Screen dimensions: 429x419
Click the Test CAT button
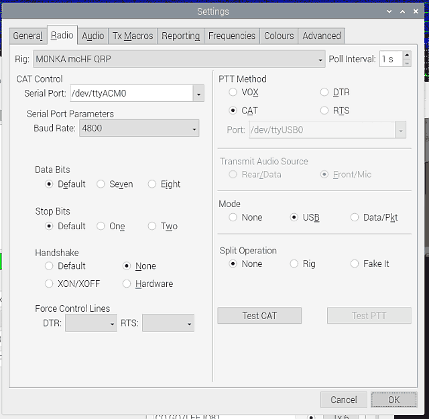click(x=259, y=316)
